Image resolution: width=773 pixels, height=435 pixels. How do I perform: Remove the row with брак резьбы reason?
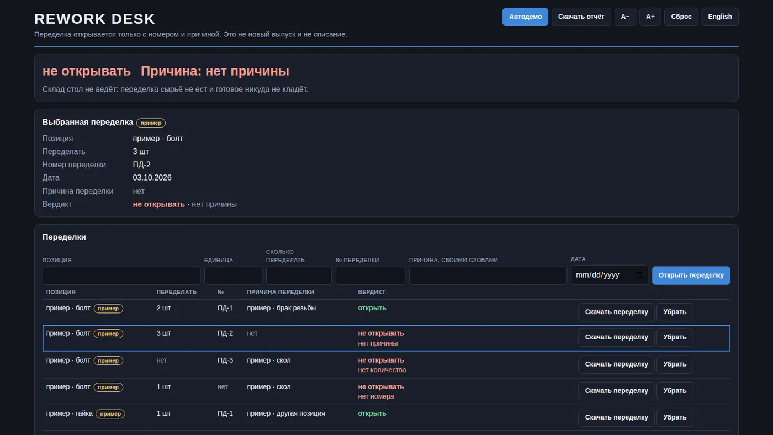pos(675,312)
